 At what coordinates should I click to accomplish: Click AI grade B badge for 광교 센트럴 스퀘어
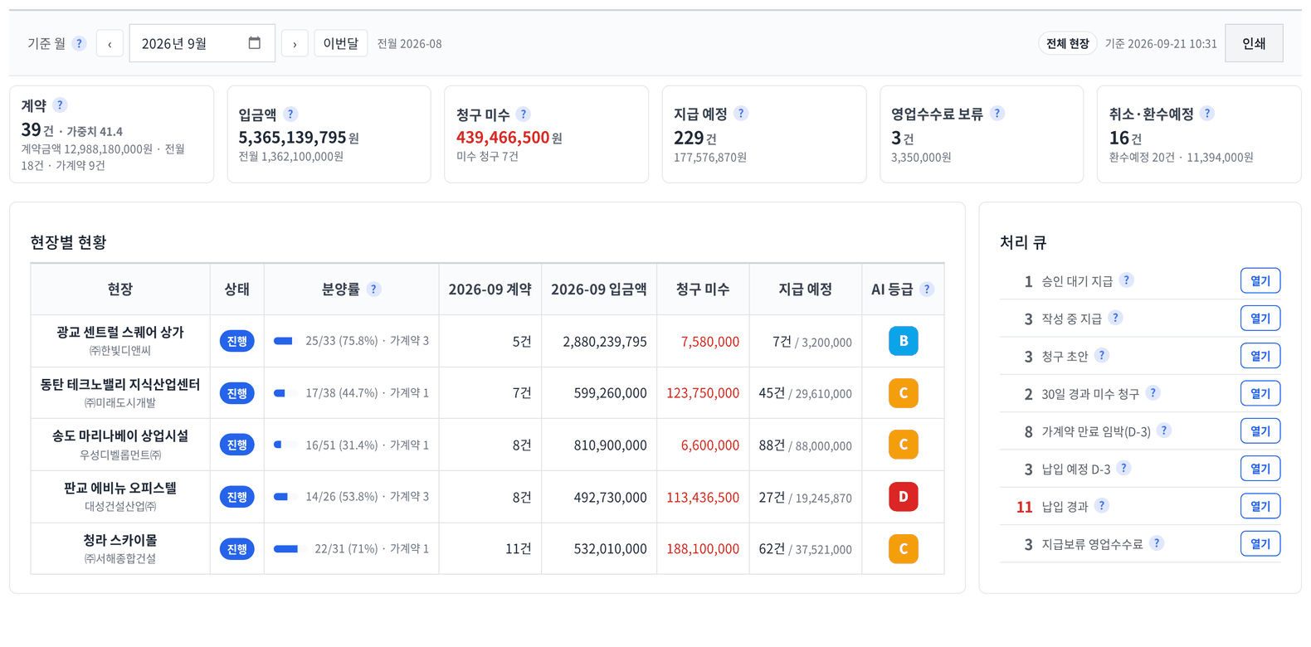point(903,341)
